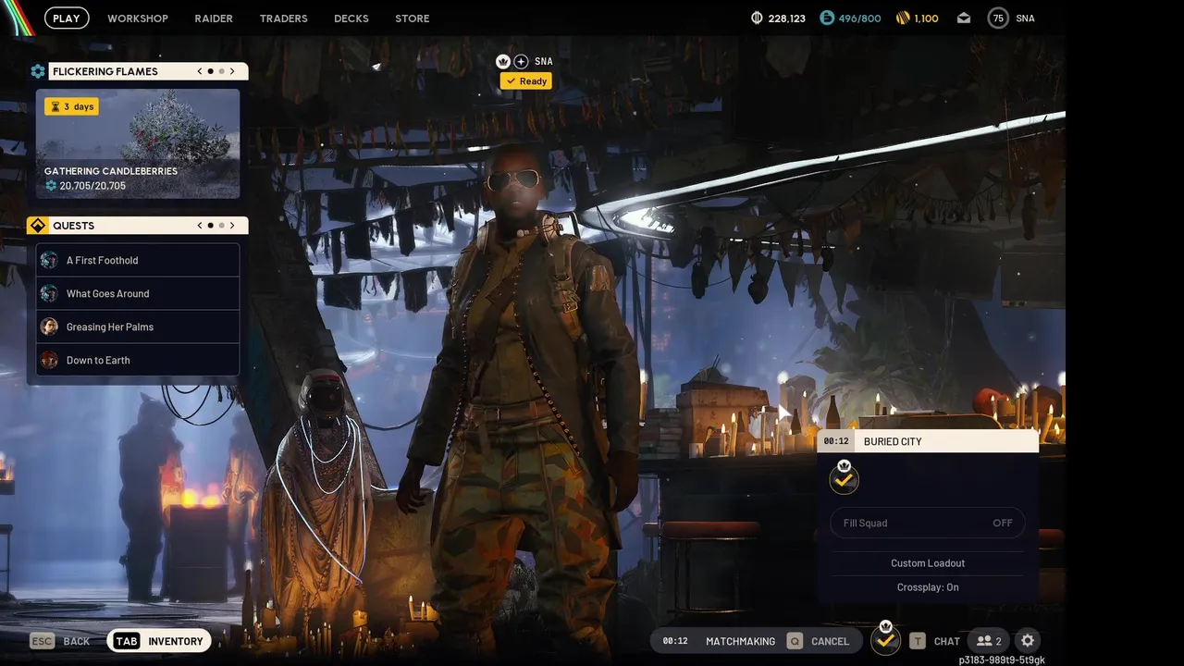Click the A First Foothold quest giver portrait
Viewport: 1184px width, 666px height.
49,261
